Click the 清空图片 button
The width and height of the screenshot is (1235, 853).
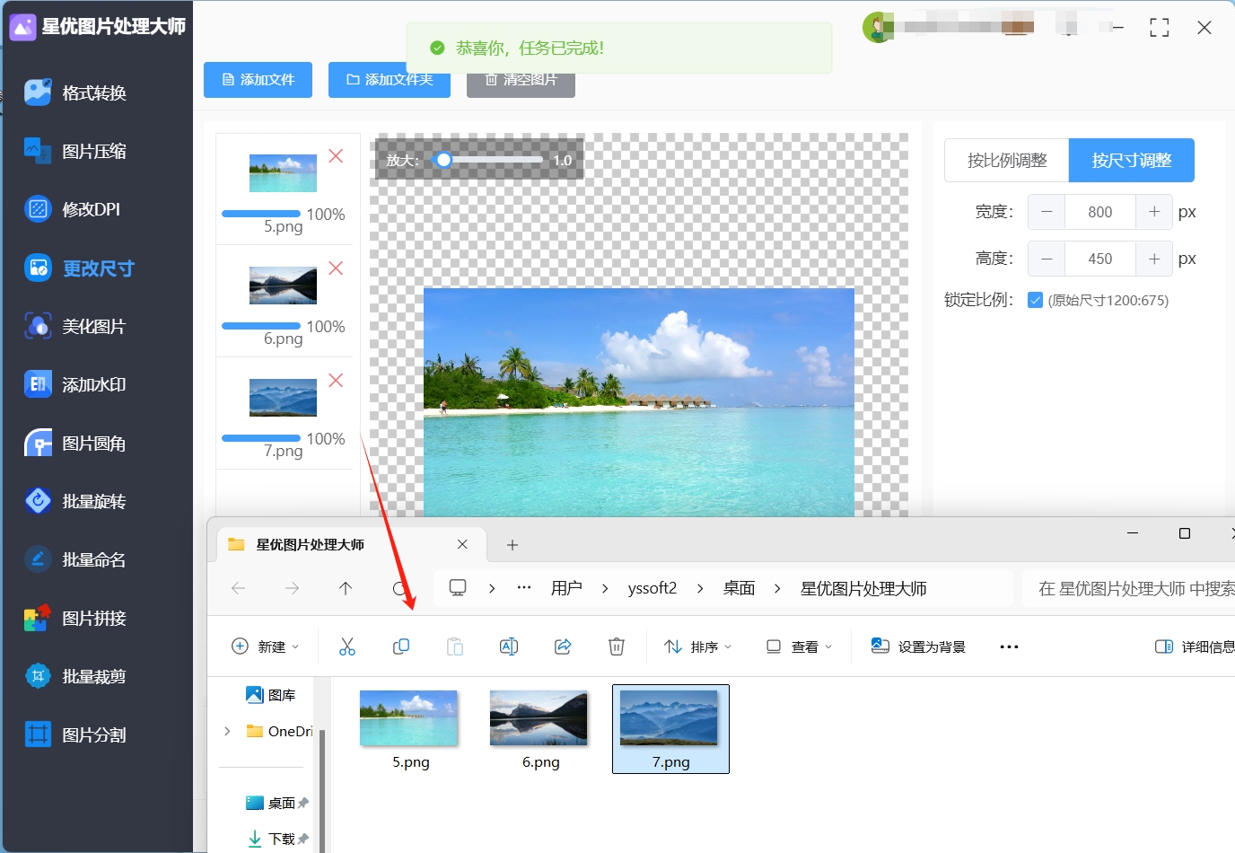[521, 80]
